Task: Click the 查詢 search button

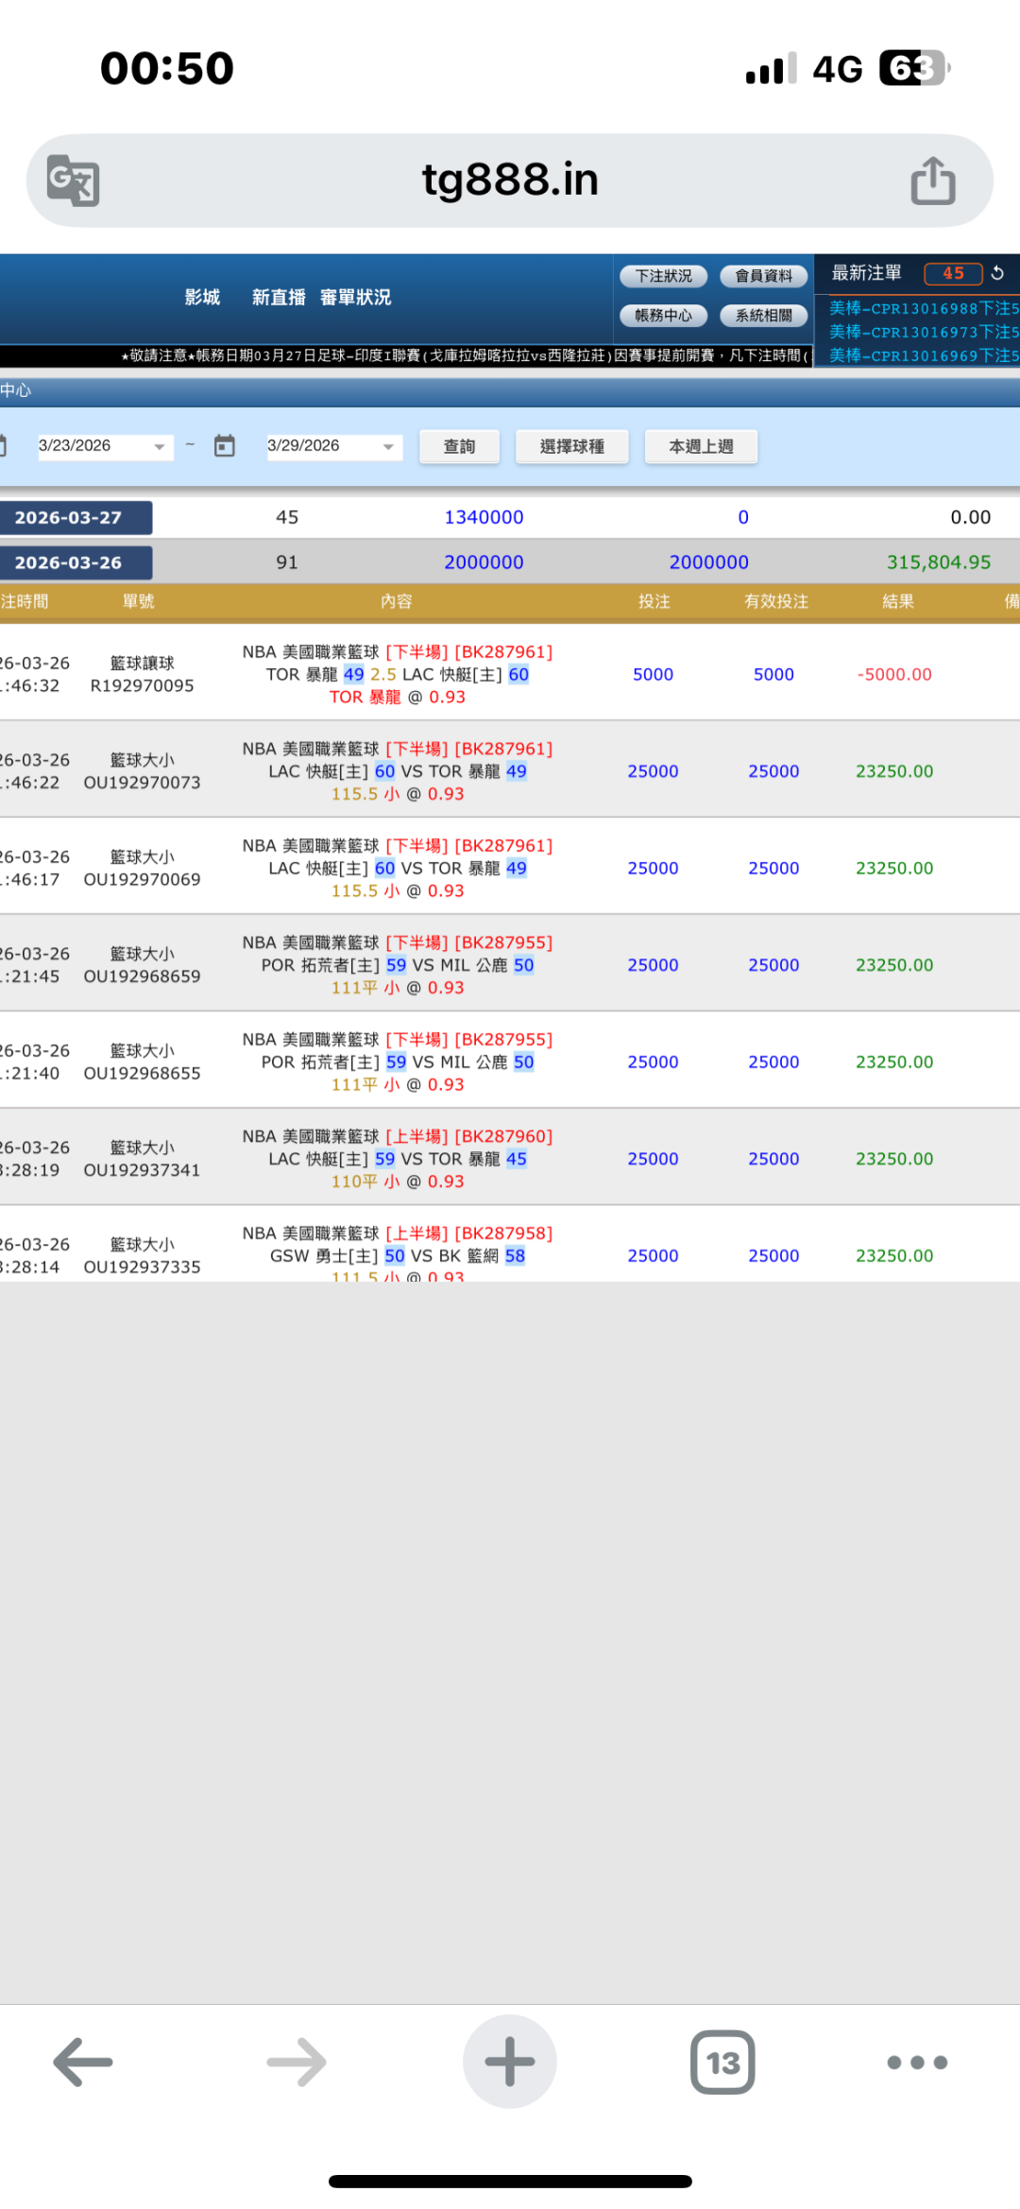Action: click(x=459, y=446)
